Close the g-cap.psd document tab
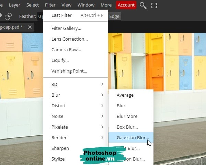206x165 pixels. [x=30, y=27]
